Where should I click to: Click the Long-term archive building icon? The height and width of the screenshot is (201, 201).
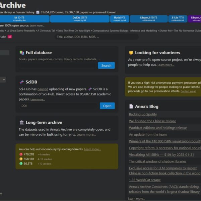pos(22,122)
